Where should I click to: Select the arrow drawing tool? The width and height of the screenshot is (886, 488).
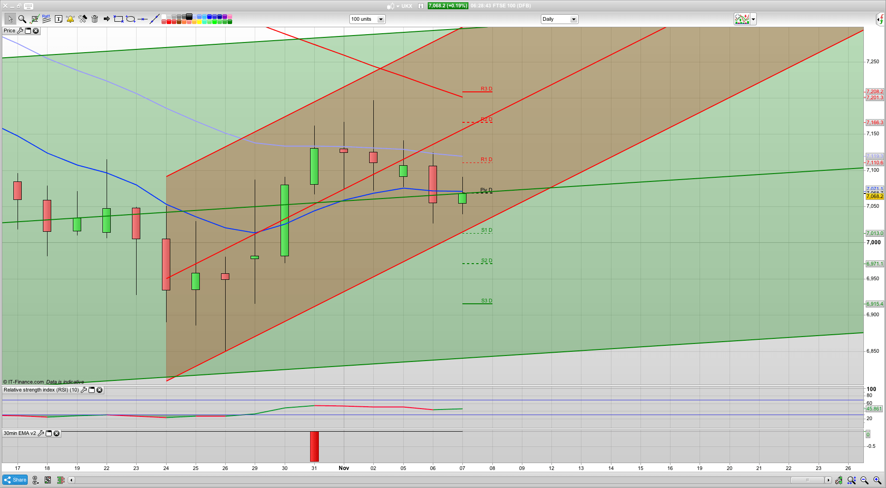[107, 19]
